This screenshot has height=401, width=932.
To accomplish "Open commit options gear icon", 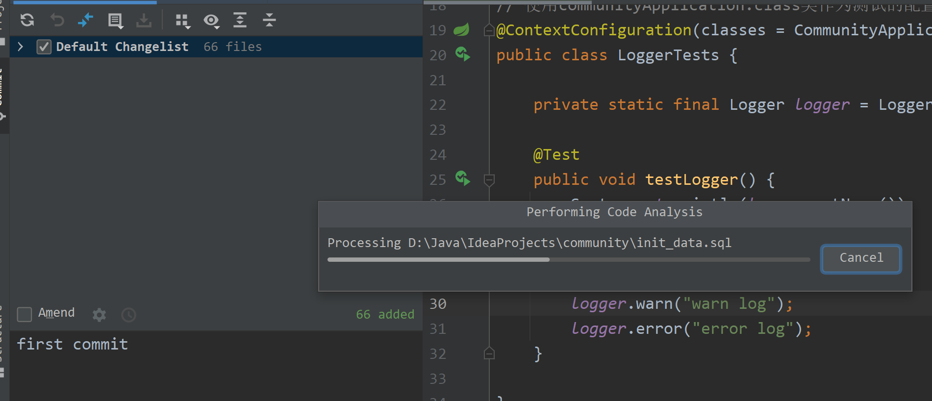I will (x=99, y=315).
